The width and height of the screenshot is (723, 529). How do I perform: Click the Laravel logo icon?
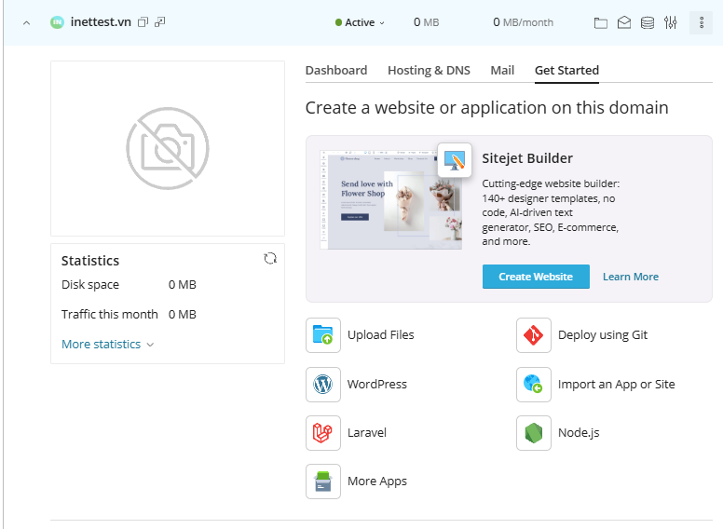(x=323, y=433)
